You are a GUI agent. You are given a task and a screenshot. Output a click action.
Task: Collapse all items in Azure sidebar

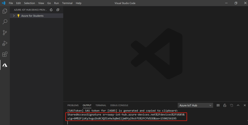pos(58,10)
